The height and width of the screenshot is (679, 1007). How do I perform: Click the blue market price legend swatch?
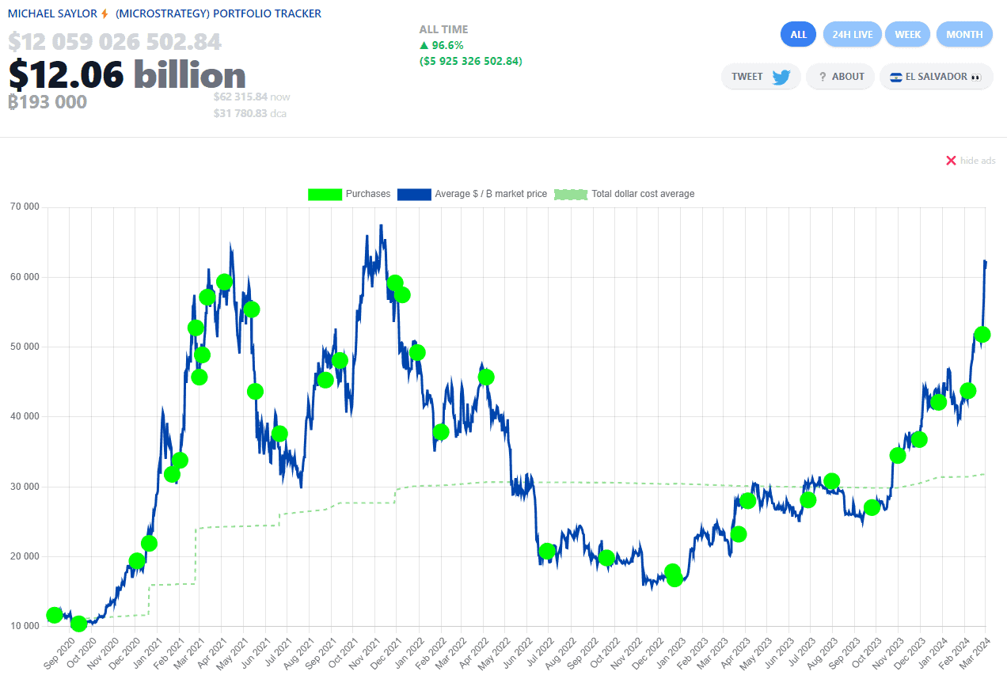pos(414,194)
